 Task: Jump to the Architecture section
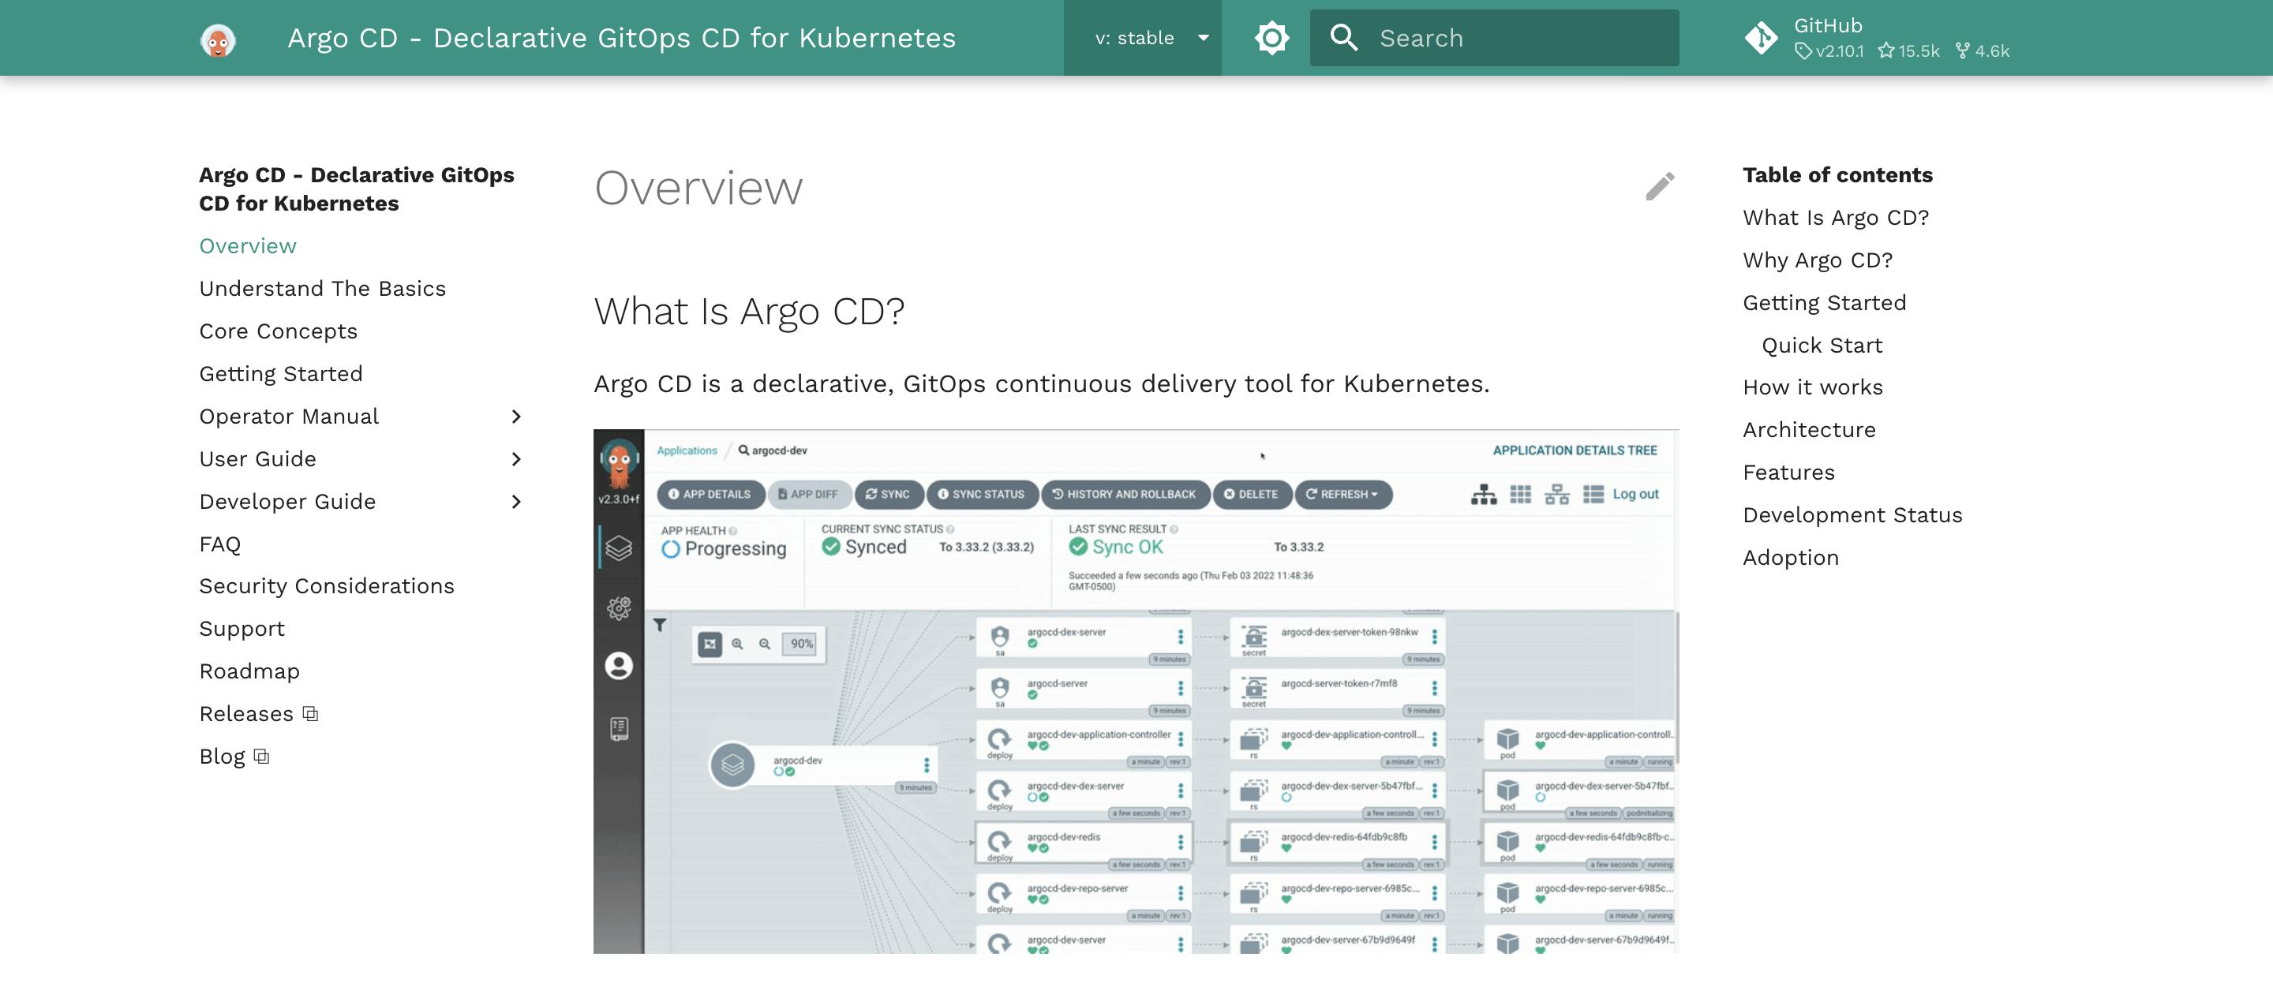(1809, 430)
